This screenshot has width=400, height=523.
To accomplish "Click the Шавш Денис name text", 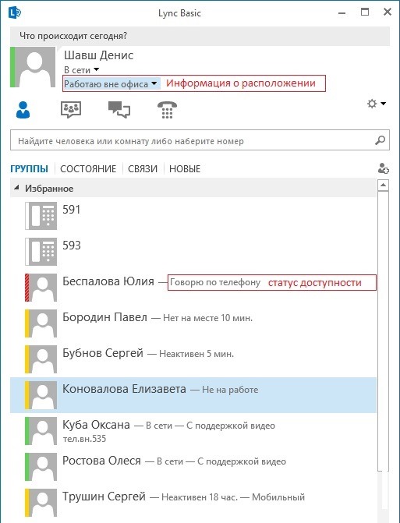I will coord(99,55).
